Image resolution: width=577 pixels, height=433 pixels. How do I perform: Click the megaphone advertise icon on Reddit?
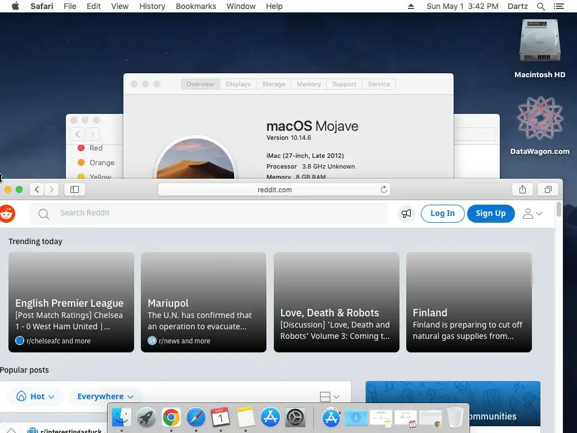406,214
